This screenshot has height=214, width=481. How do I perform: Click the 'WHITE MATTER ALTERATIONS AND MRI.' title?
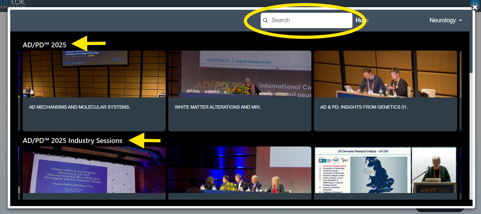coord(217,107)
